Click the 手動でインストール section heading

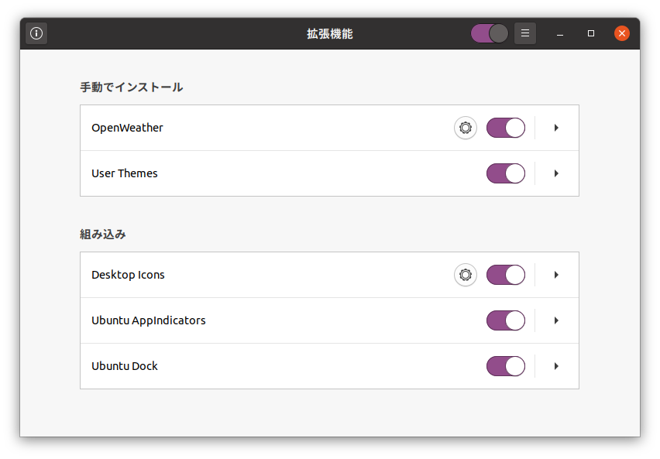[132, 87]
